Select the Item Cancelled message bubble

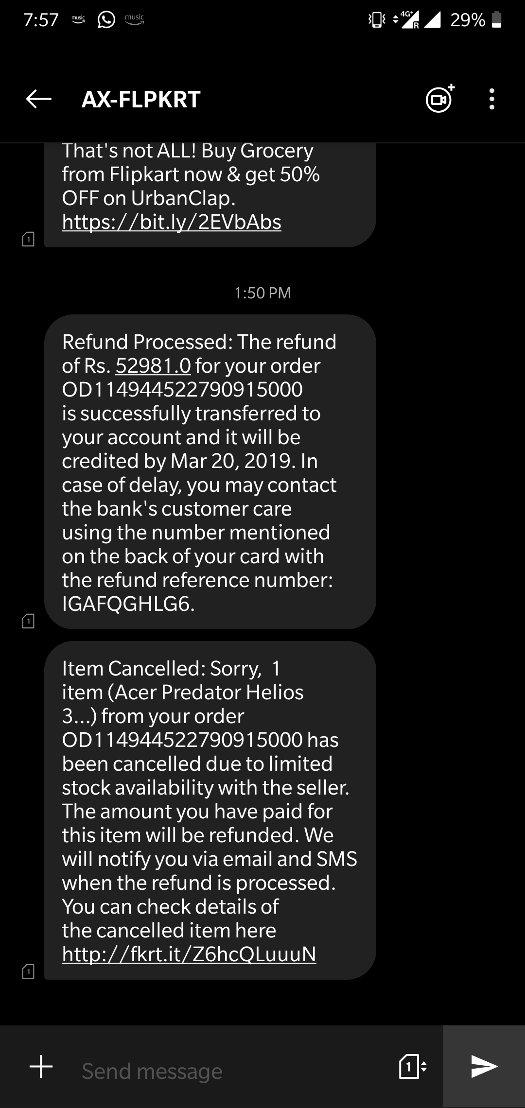click(x=210, y=810)
